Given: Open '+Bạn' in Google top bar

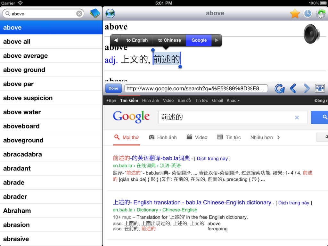Looking at the screenshot, I should click(111, 100).
